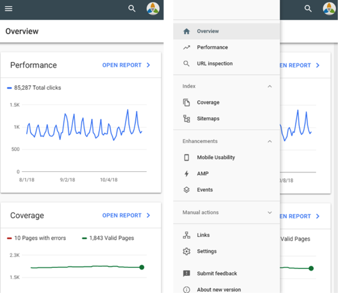Click the Performance card title

point(34,65)
